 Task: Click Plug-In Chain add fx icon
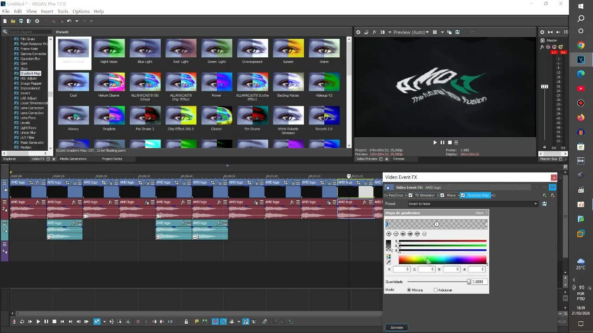pos(545,195)
